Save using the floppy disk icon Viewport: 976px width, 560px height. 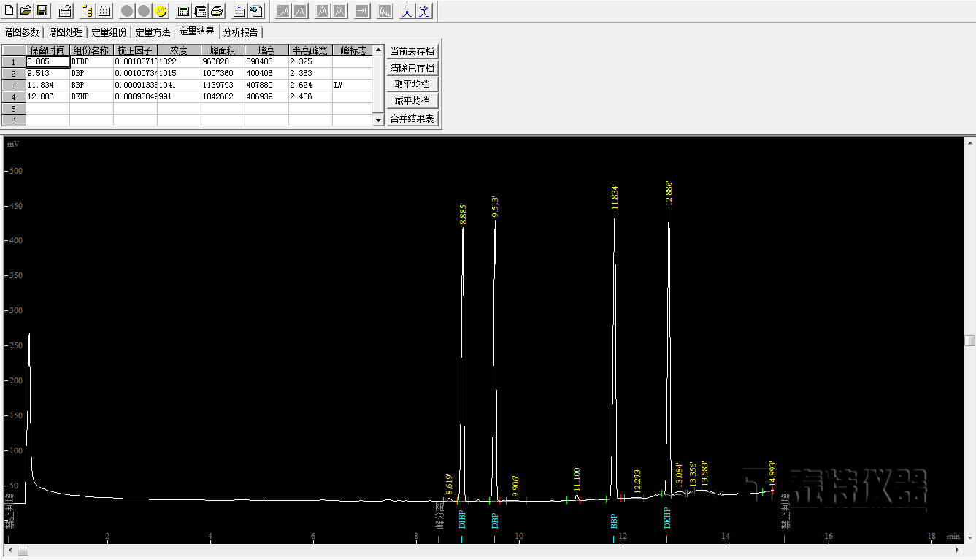point(42,11)
